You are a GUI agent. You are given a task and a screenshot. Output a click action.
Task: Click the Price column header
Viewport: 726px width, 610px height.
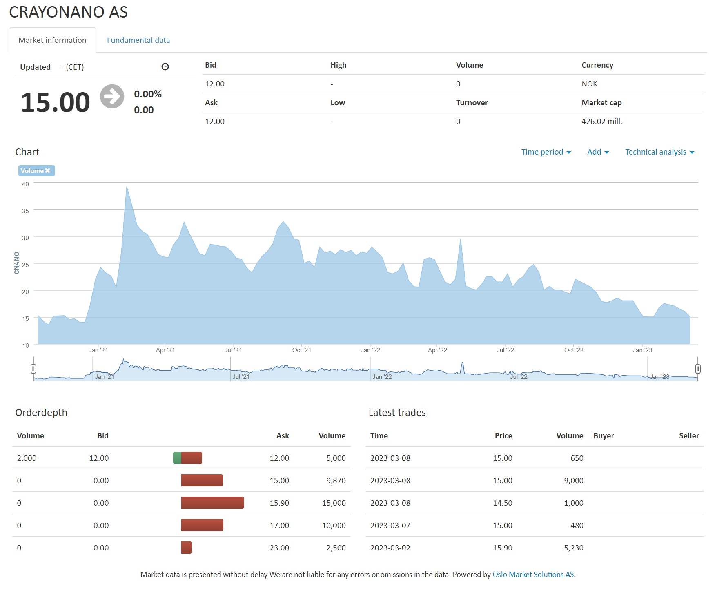click(503, 435)
